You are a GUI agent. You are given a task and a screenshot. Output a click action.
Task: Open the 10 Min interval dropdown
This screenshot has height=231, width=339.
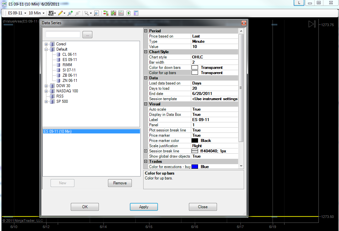37,13
